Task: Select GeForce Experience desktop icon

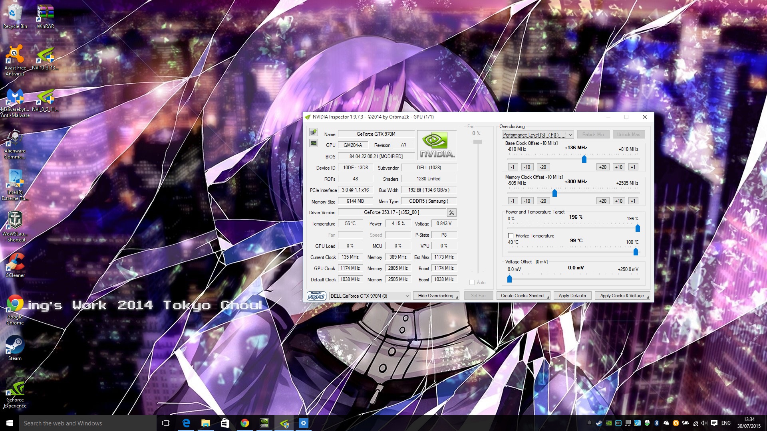Action: click(x=15, y=393)
